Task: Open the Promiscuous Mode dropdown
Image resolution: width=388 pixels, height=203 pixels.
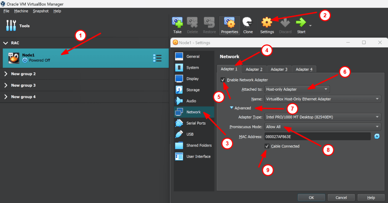Action: [322, 127]
